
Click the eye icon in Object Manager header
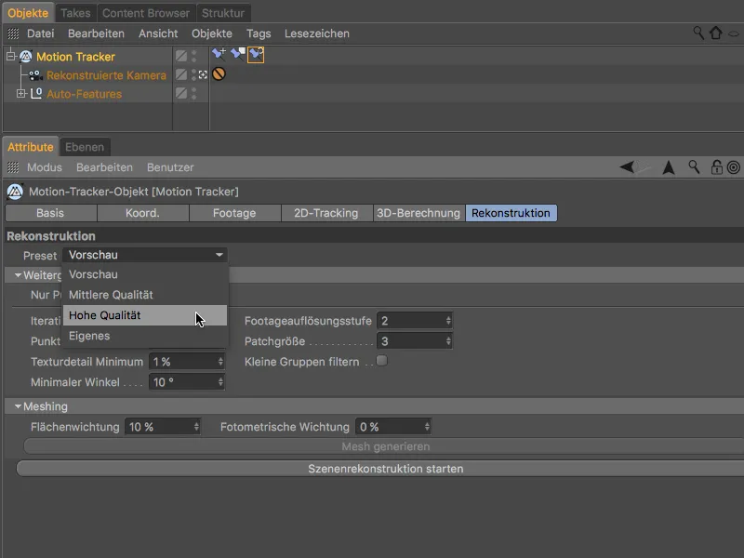click(x=734, y=33)
